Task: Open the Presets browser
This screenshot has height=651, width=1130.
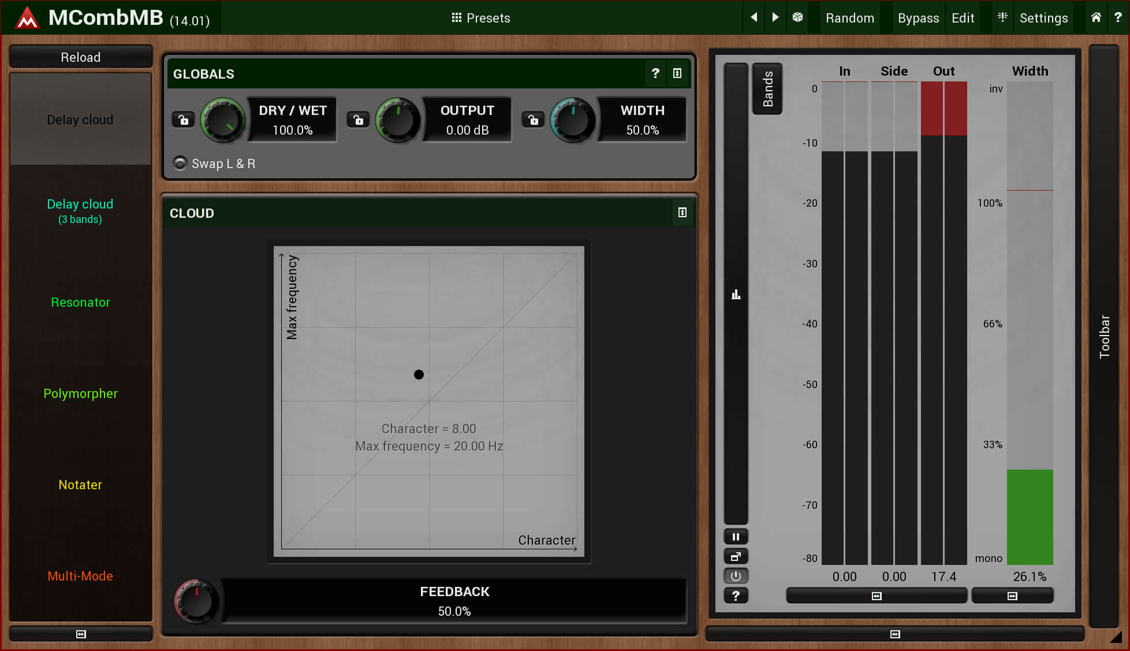Action: (x=480, y=18)
